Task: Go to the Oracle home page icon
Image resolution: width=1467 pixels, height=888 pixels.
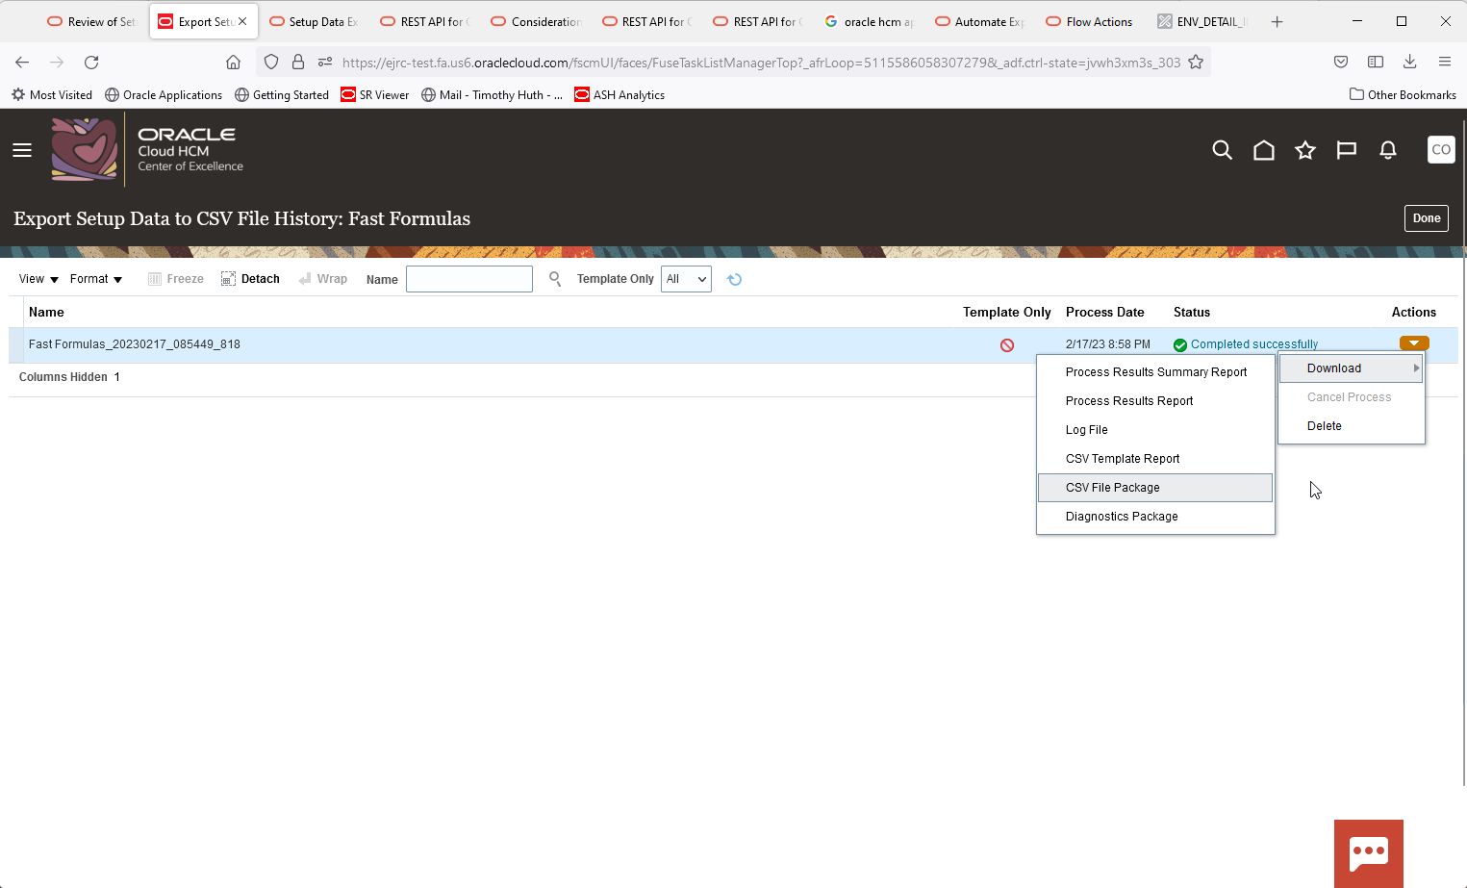Action: [x=1263, y=150]
